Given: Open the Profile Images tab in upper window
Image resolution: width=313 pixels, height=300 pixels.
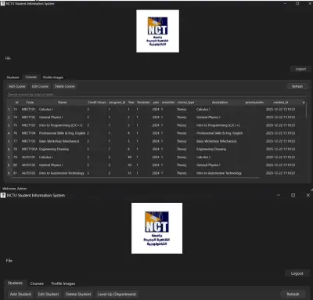Looking at the screenshot, I should pyautogui.click(x=53, y=78).
